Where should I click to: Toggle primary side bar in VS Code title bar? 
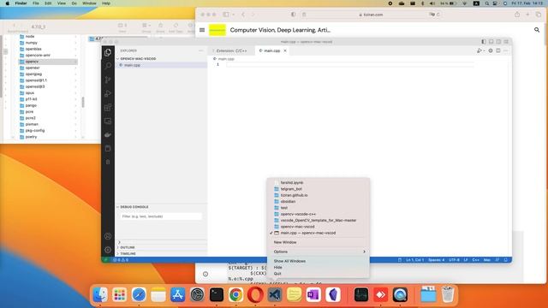484,42
